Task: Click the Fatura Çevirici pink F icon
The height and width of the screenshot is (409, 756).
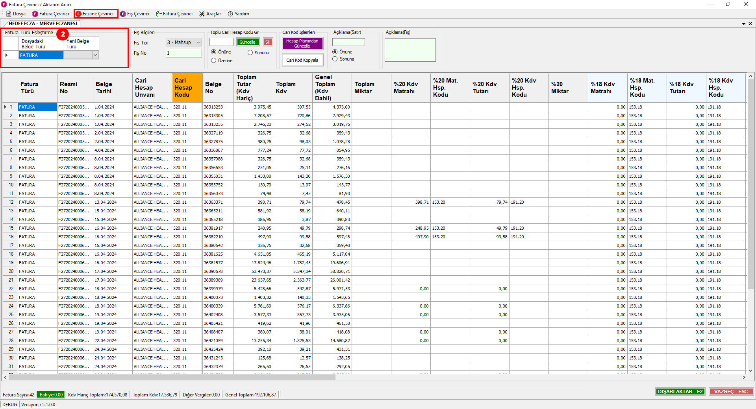Action: click(35, 14)
